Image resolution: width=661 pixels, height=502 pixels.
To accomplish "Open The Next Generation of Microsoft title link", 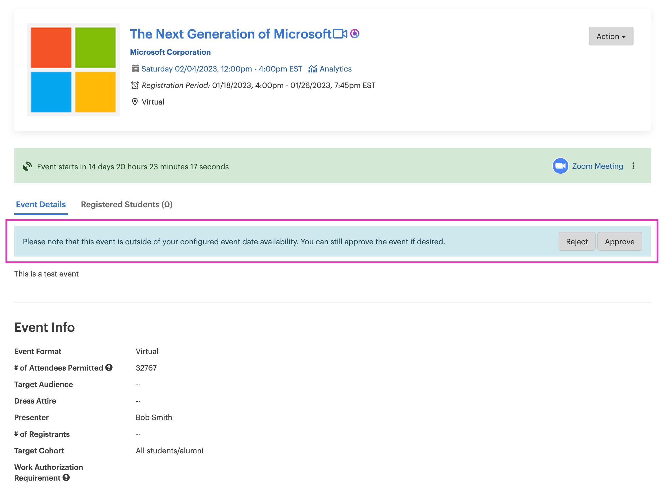I will pyautogui.click(x=230, y=34).
